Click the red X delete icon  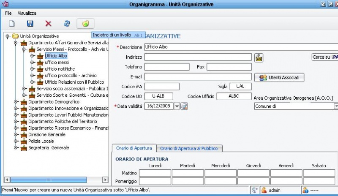coord(48,24)
